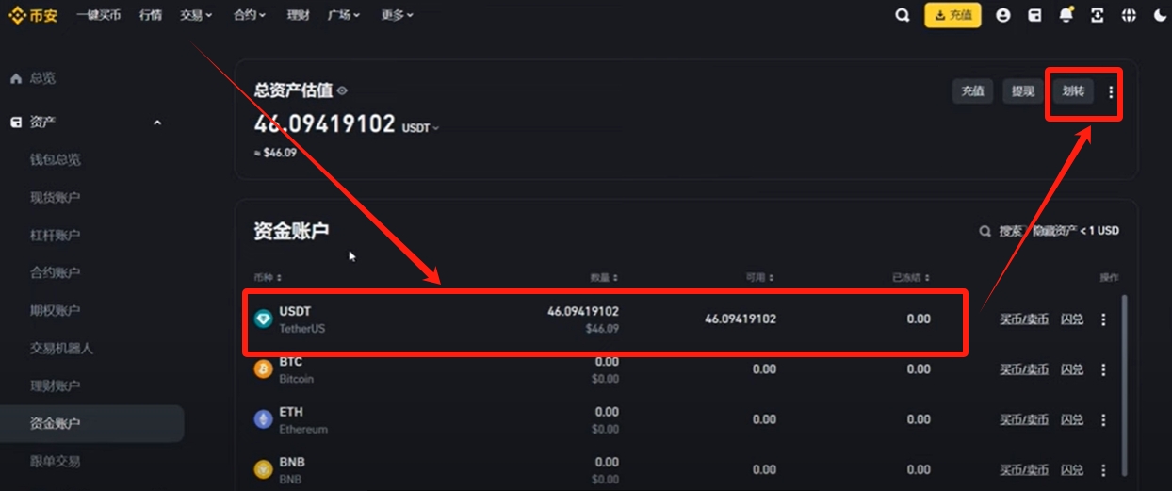
Task: Open 理财账户 in sidebar
Action: click(x=56, y=385)
